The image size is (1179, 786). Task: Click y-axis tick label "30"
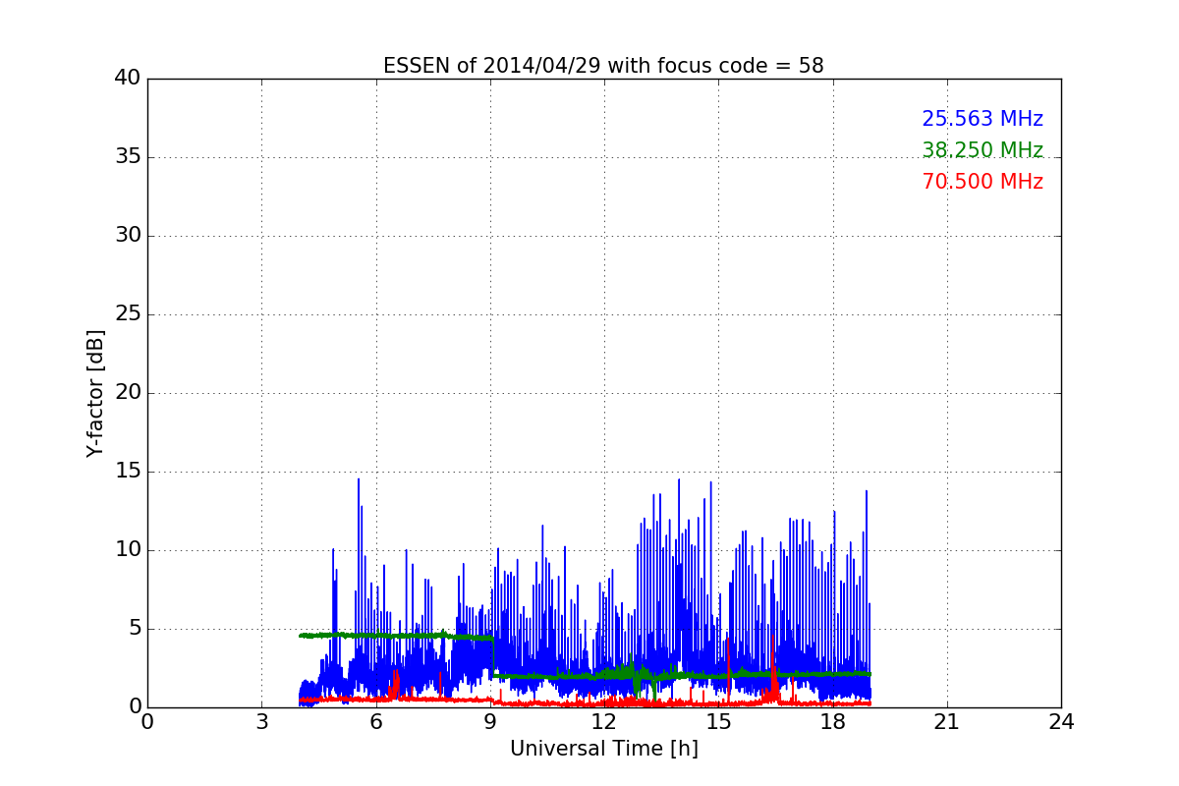coord(127,236)
